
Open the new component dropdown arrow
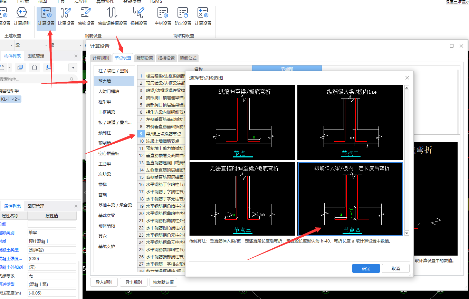9,67
